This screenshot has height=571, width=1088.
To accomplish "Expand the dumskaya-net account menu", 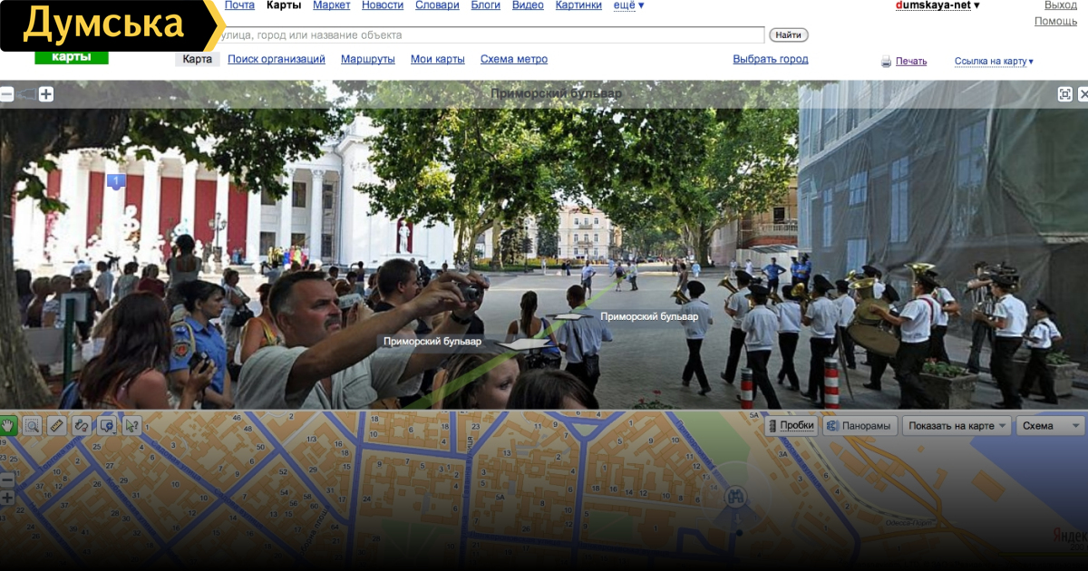I will (x=937, y=5).
